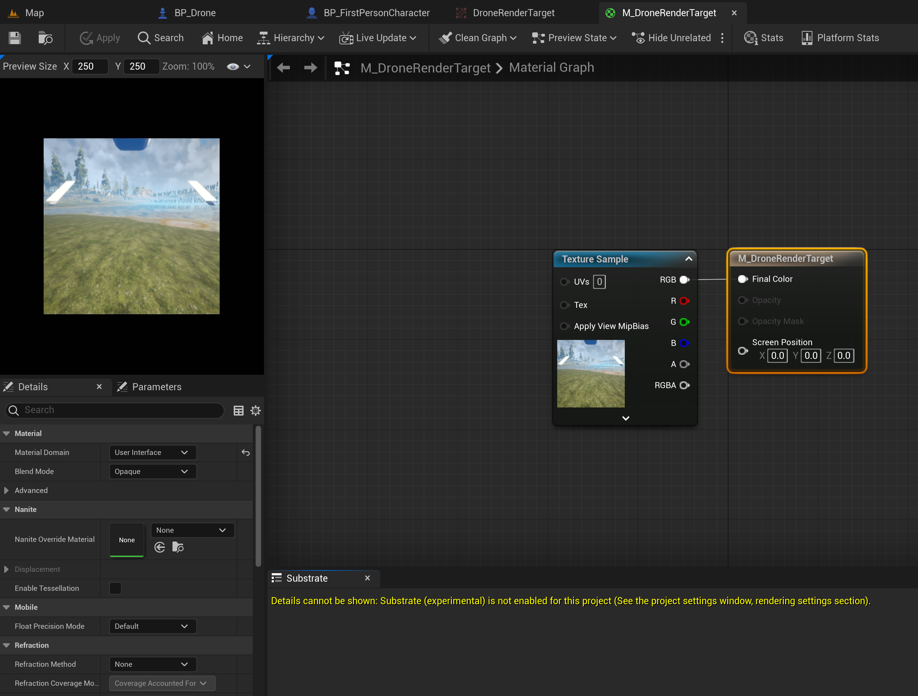Switch to the BP_Drone tab

pos(187,13)
